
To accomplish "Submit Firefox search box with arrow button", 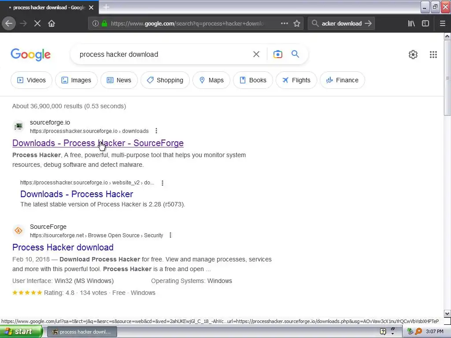I will [x=368, y=24].
